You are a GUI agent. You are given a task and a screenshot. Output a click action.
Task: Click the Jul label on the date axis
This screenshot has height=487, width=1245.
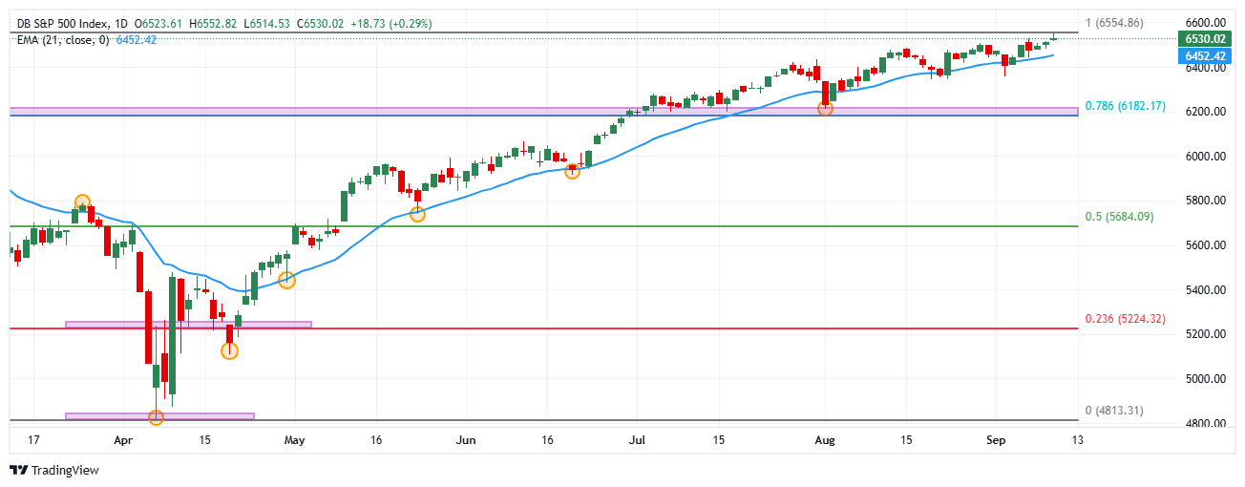pos(636,441)
